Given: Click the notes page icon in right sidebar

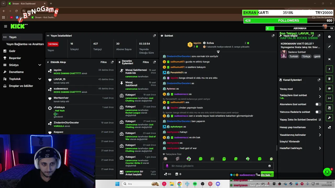Looking at the screenshot, I should click(x=330, y=79).
